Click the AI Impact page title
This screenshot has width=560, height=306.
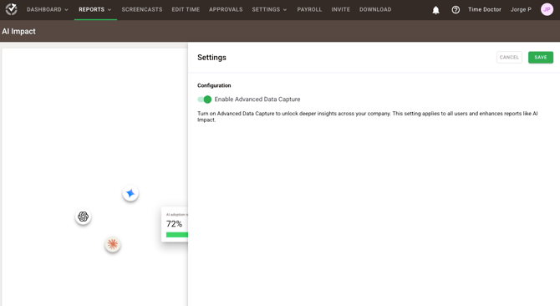[x=18, y=32]
